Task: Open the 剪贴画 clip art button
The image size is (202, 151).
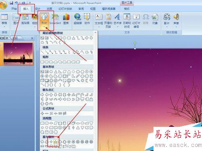Action: (25, 19)
